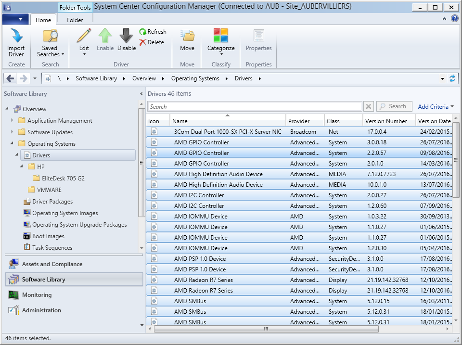Viewport: 462px width, 345px height.
Task: Sort by the Provider column header
Action: [x=305, y=121]
